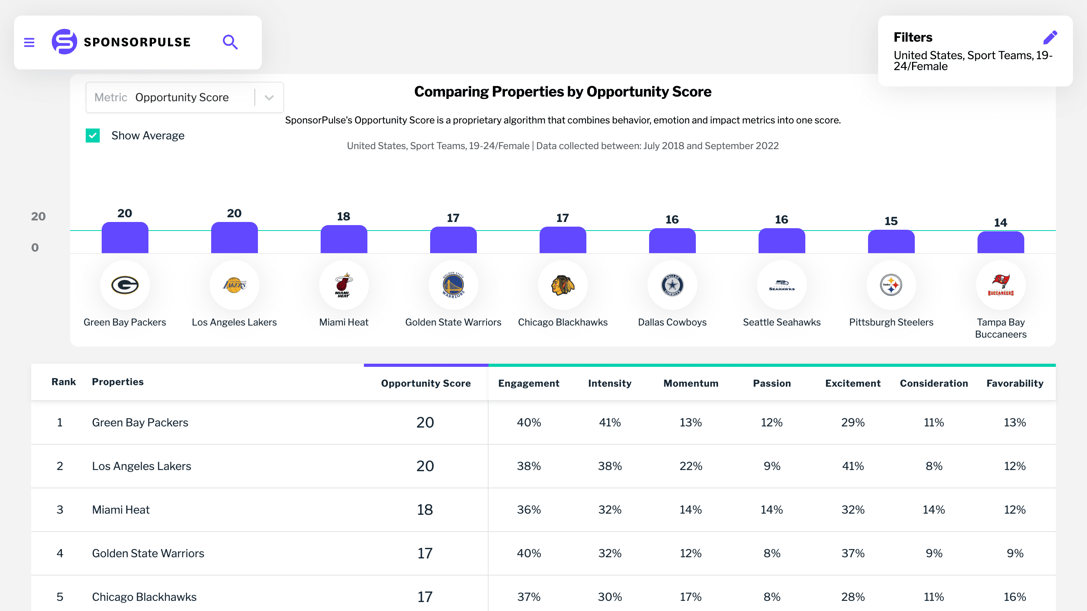Screen dimensions: 1087x611
Task: Select Golden State Warriors in table
Action: [x=148, y=553]
